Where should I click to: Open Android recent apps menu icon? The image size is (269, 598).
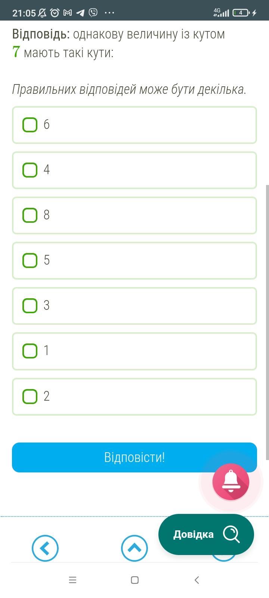coord(72,580)
